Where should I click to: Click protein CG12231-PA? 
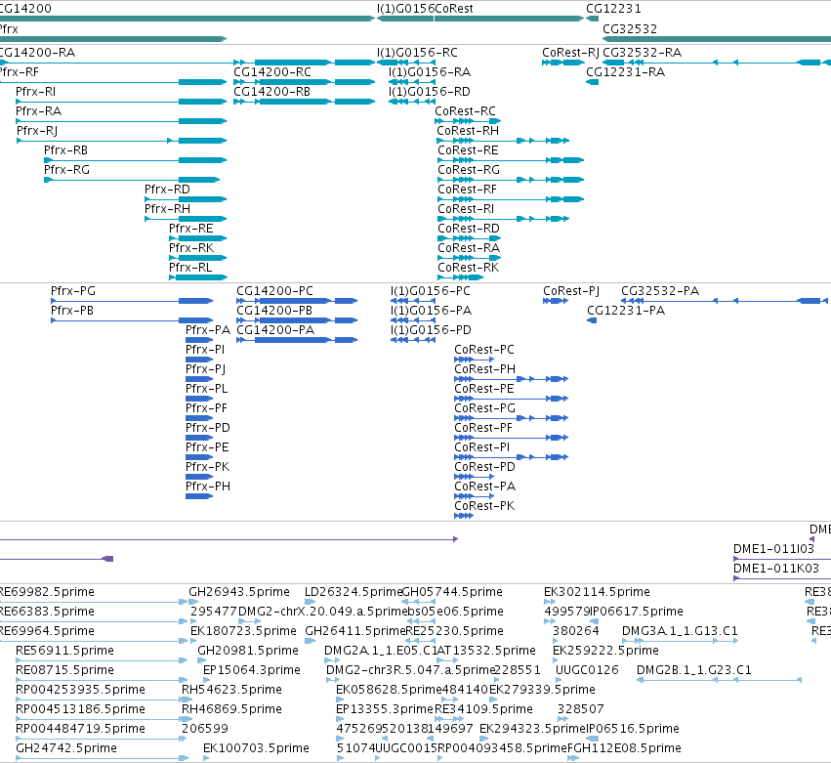tap(592, 320)
